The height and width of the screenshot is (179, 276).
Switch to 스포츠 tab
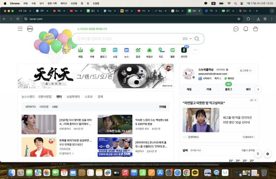tap(88, 97)
